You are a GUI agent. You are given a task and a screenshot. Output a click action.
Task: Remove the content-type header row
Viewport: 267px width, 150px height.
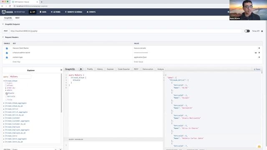[259, 57]
